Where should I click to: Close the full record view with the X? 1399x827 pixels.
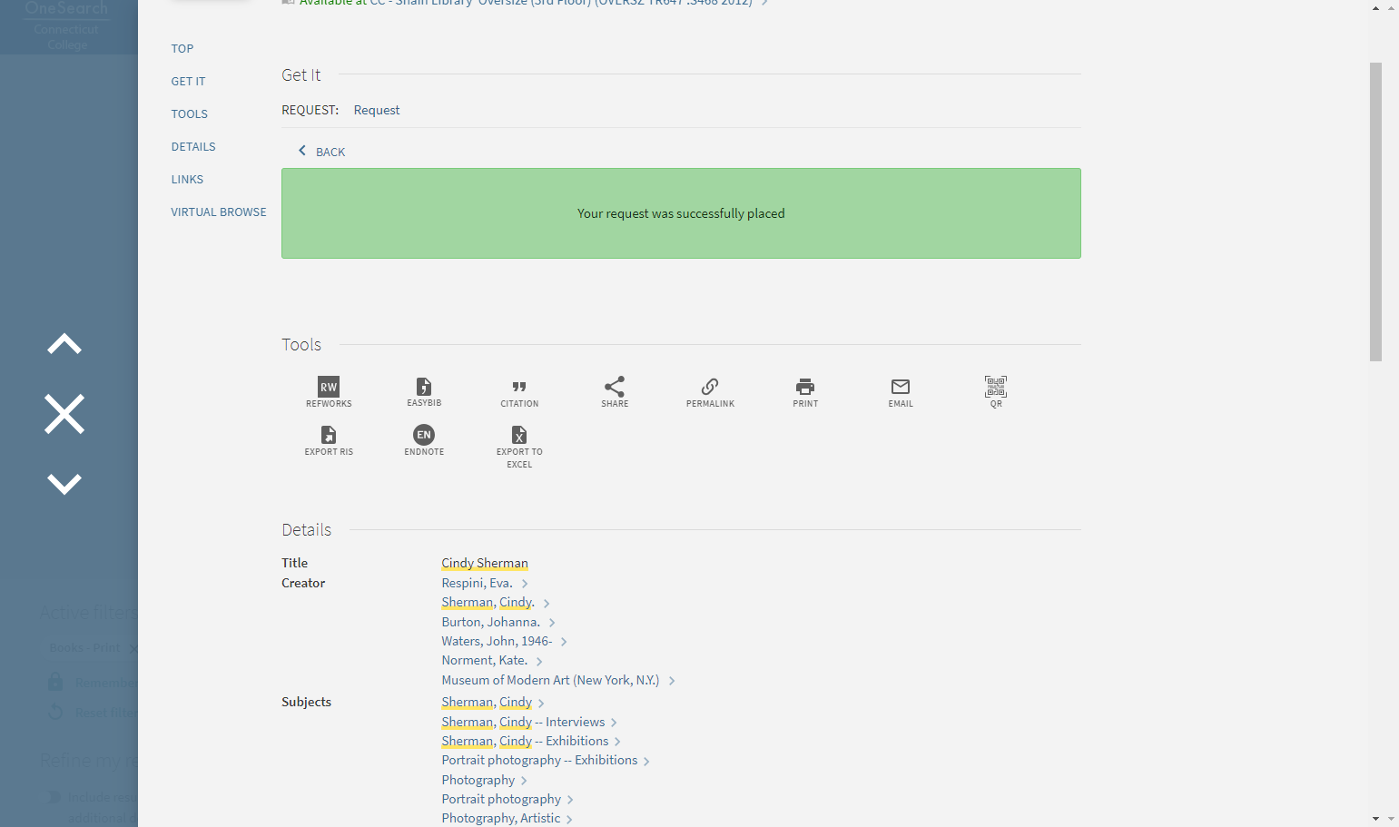click(64, 414)
